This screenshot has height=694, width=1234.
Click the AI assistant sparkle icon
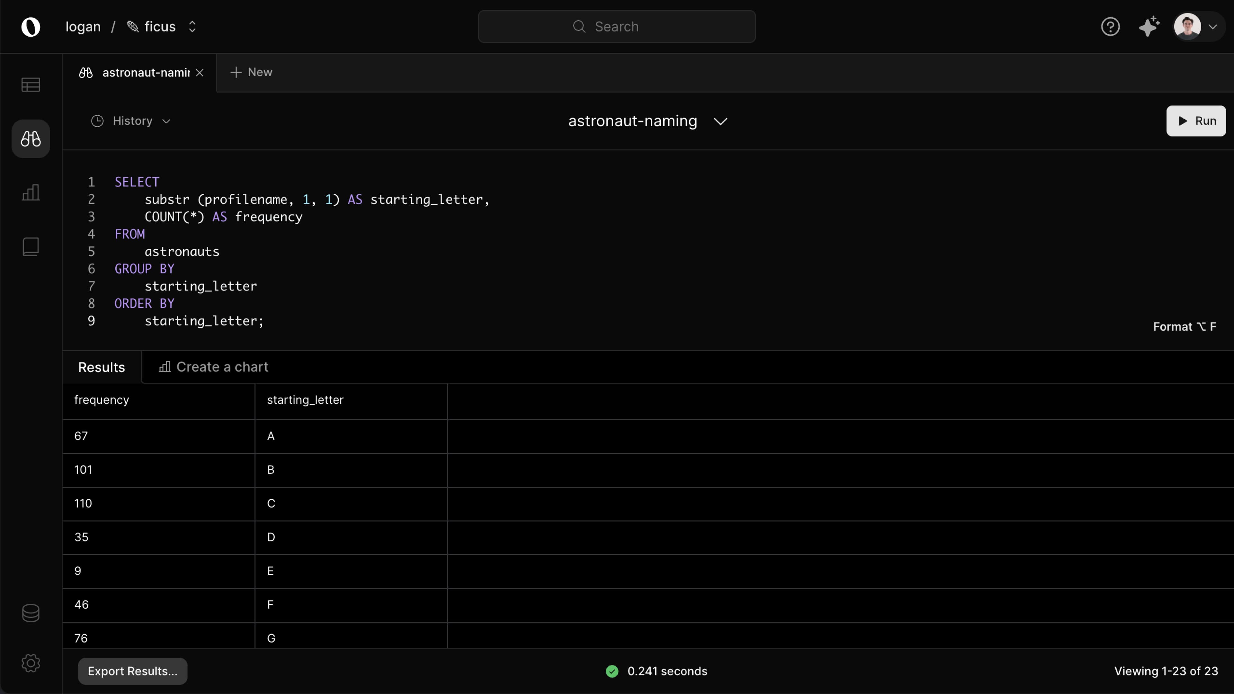click(1149, 27)
